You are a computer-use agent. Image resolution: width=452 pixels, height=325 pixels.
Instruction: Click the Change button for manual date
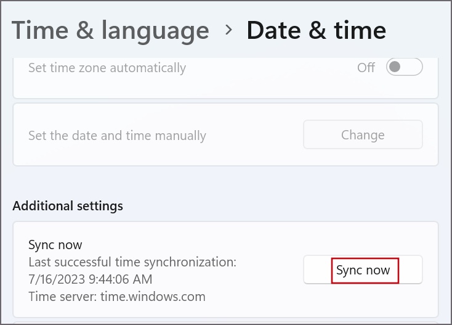pos(363,134)
